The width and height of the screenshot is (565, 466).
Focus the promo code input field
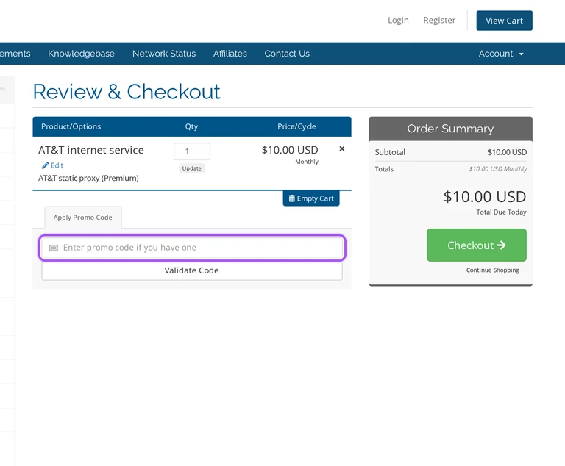click(x=192, y=248)
